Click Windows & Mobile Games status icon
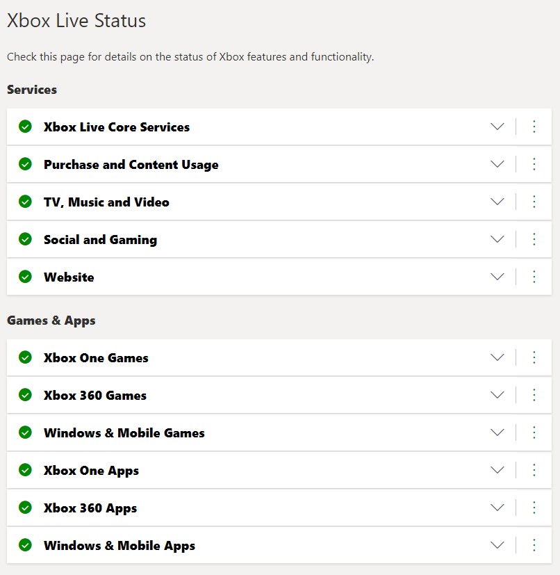Screen dimensions: 560x575 (x=25, y=432)
